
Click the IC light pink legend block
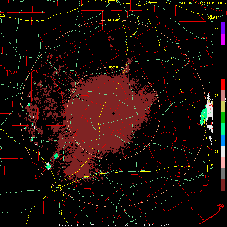(x=223, y=163)
